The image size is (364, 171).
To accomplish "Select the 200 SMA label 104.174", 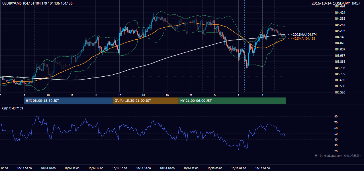I will coord(302,34).
